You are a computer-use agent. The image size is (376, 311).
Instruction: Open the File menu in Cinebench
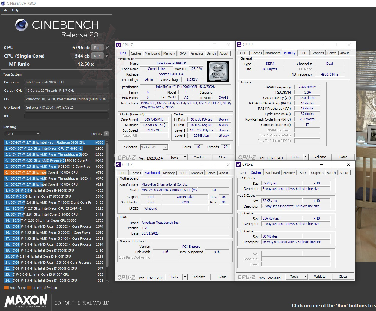[x=5, y=10]
